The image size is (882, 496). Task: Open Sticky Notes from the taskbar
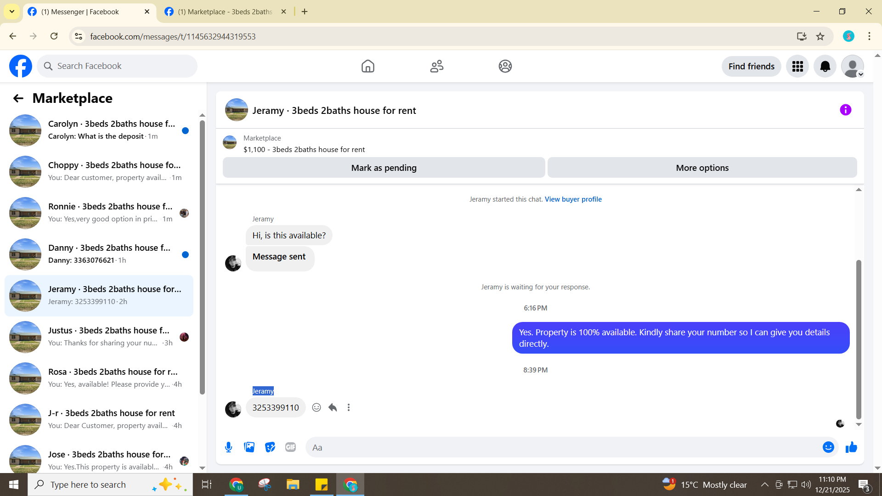(322, 485)
